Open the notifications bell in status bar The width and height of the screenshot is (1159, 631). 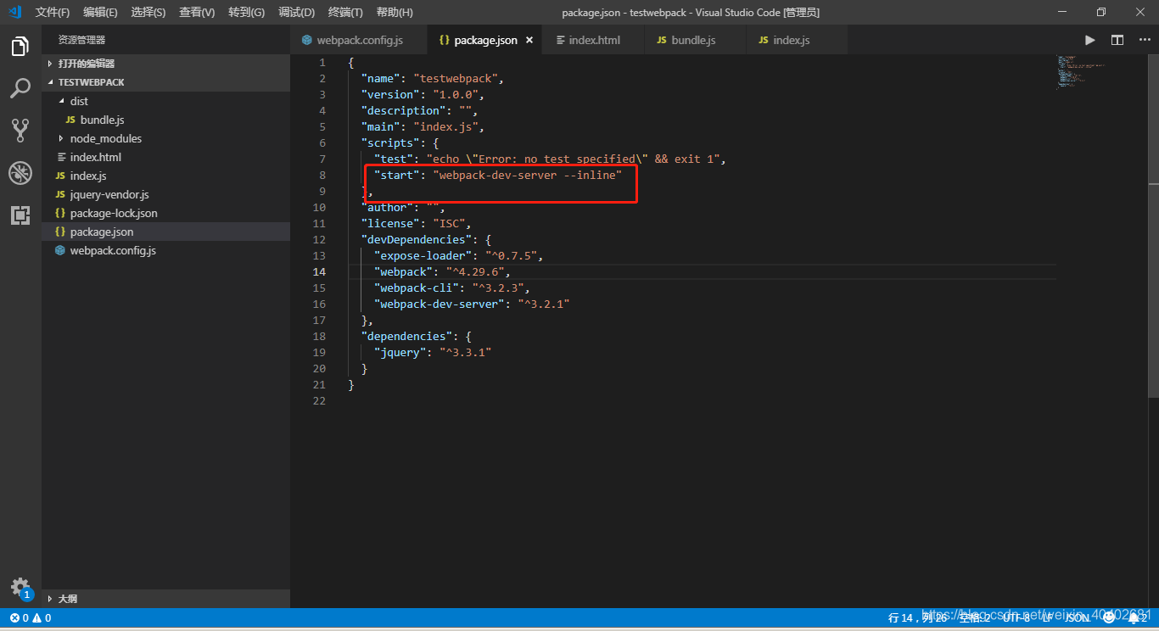(1138, 618)
